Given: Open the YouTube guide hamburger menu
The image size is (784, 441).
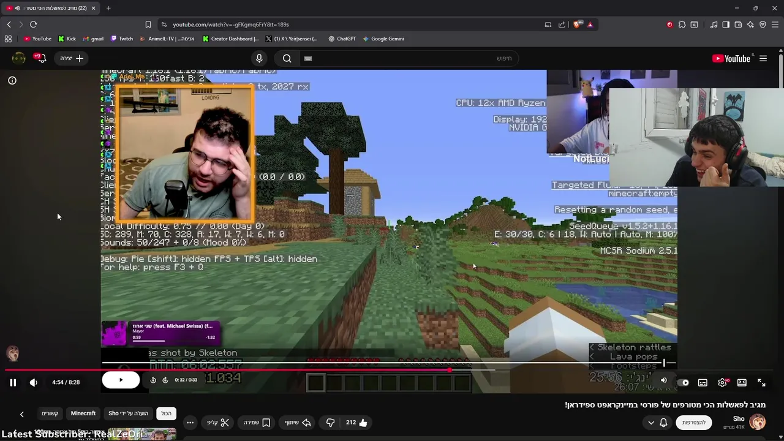Looking at the screenshot, I should [763, 58].
